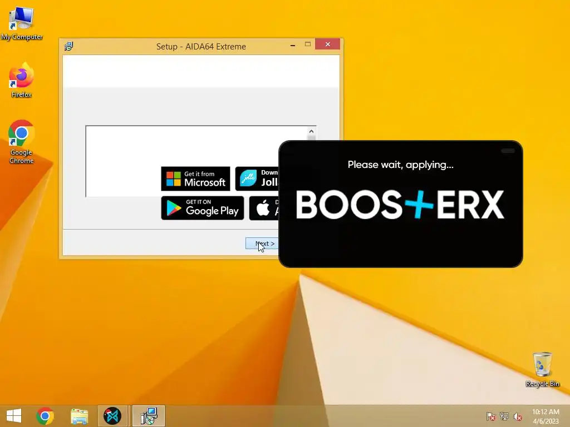Image resolution: width=570 pixels, height=427 pixels.
Task: Click the Next button in setup
Action: tap(262, 244)
